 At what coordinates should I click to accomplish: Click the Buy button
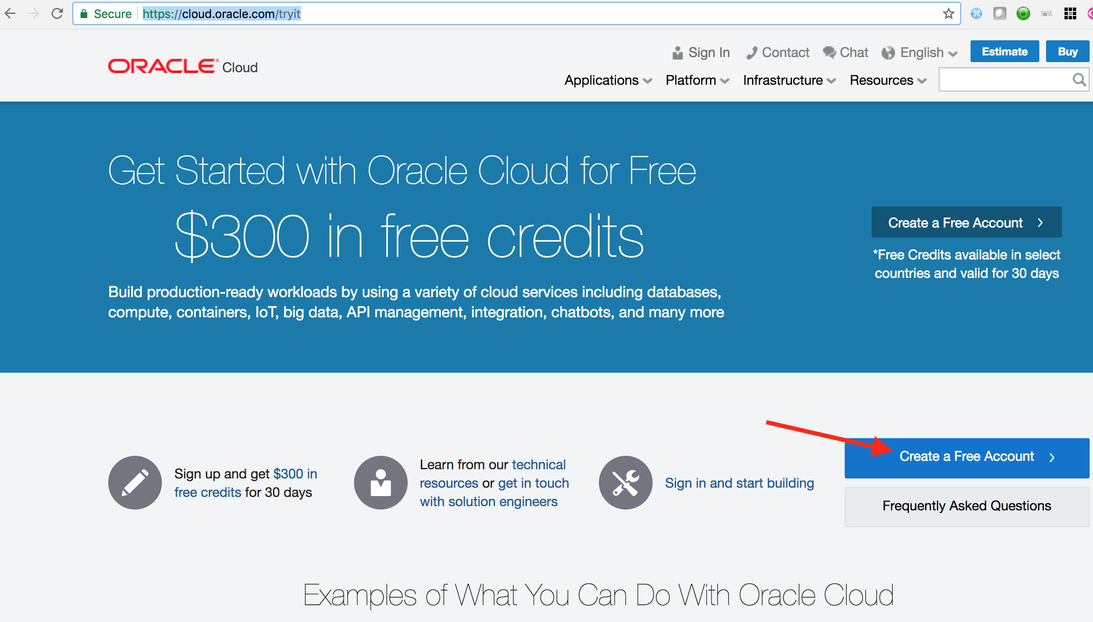tap(1067, 52)
